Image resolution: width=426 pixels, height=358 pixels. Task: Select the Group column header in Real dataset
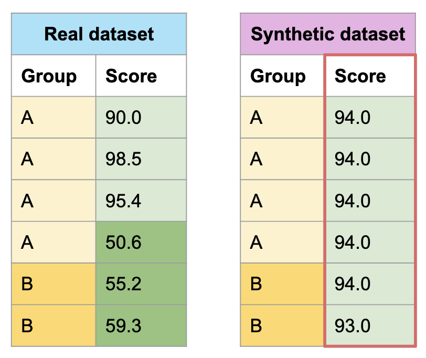tap(54, 76)
